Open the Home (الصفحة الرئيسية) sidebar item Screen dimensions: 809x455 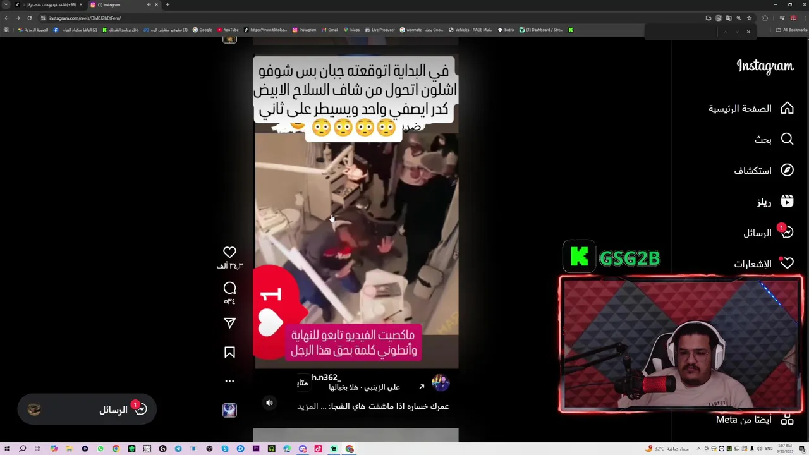751,108
